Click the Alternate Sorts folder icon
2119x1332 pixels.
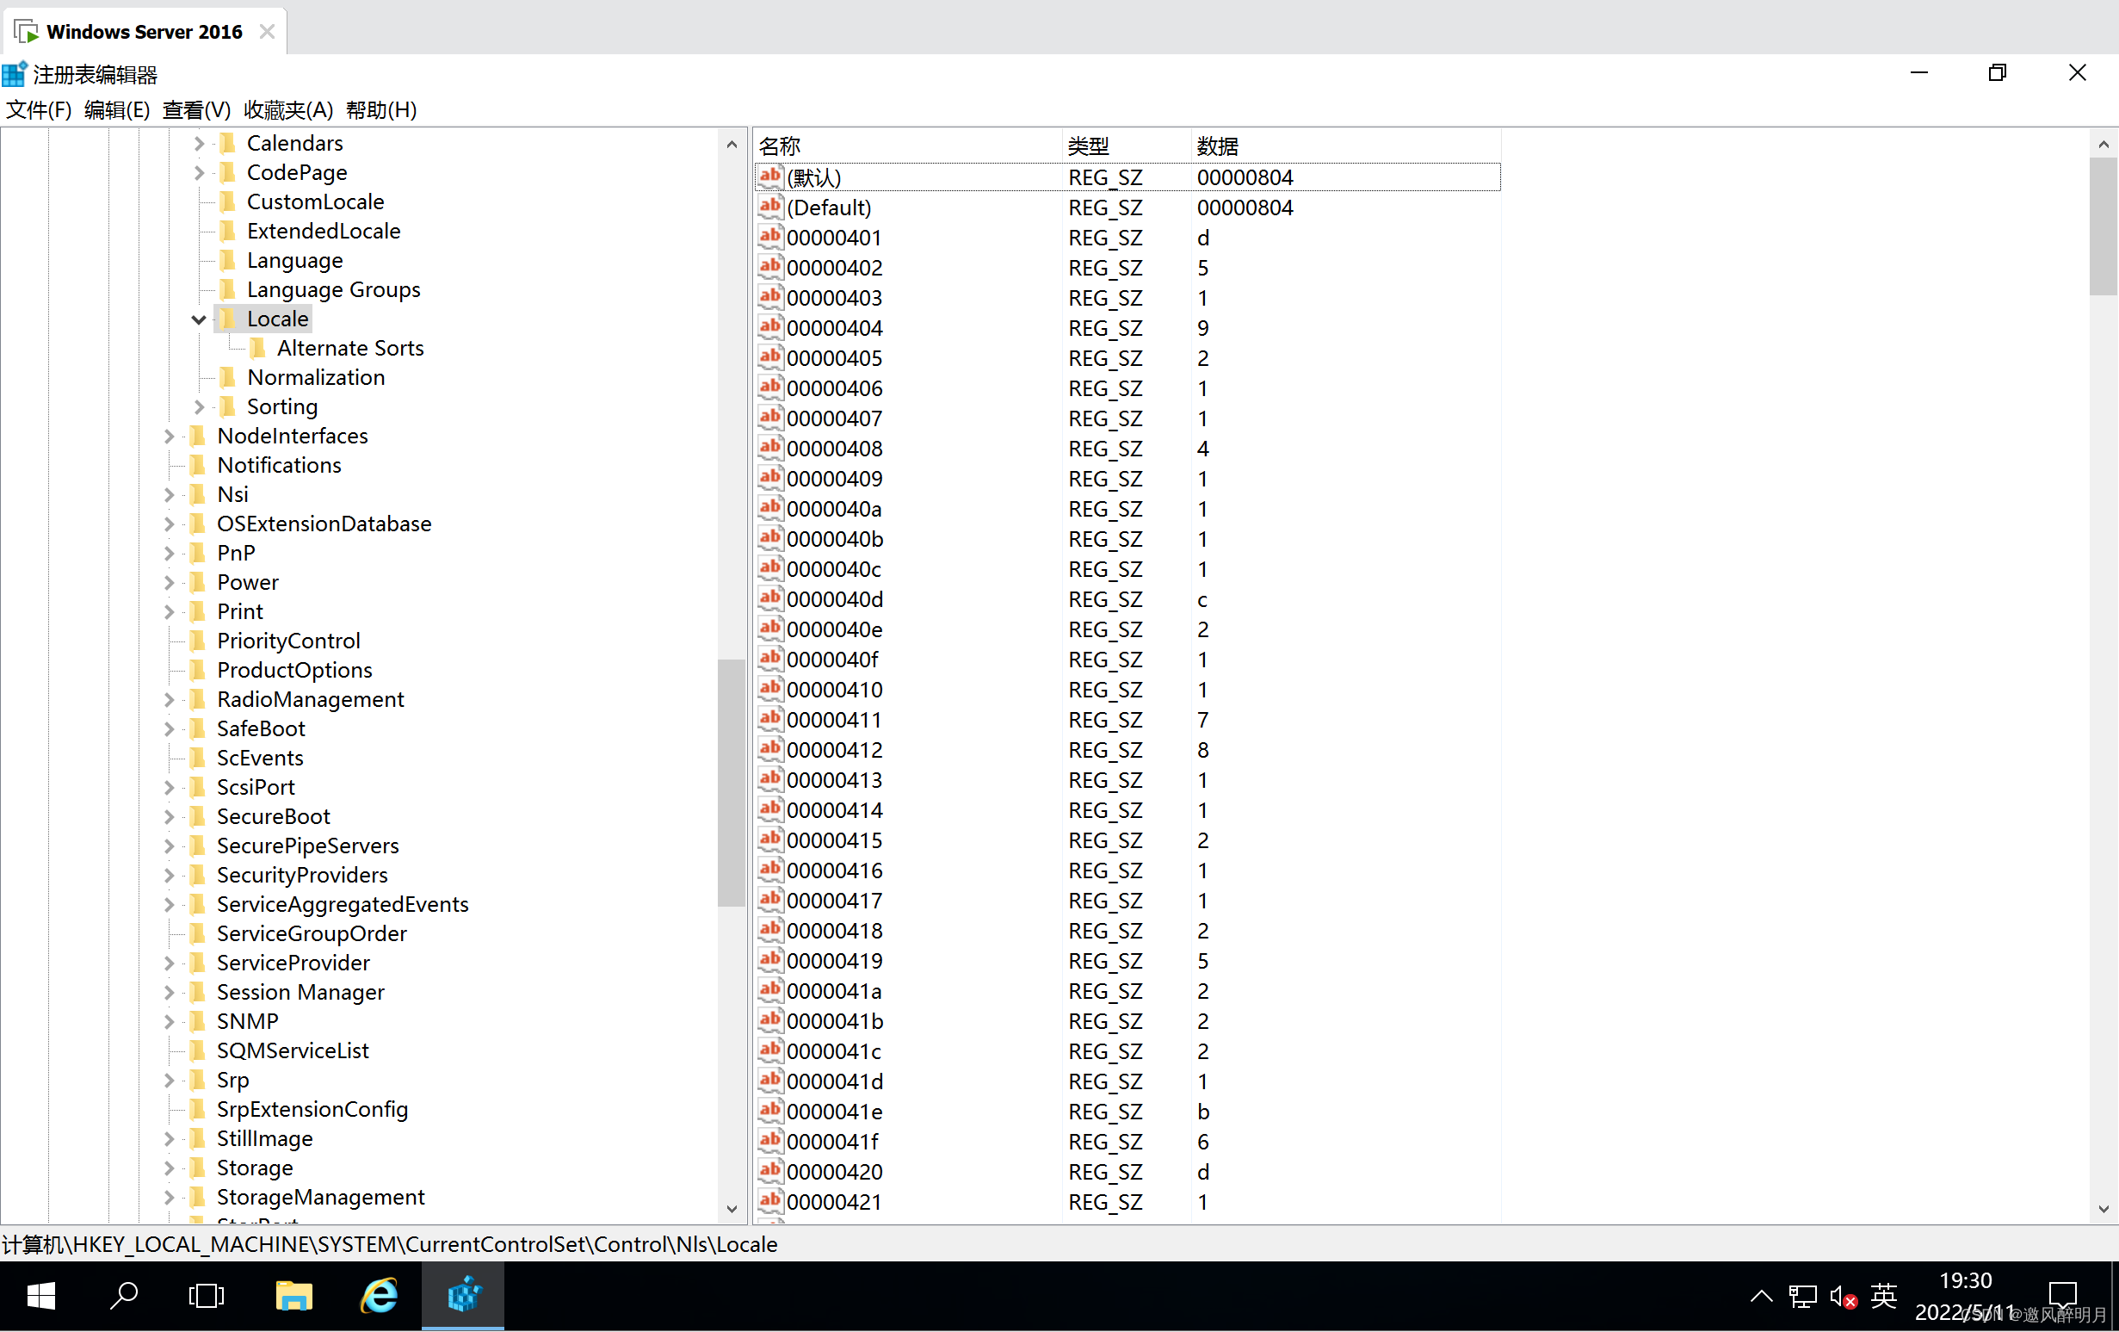coord(258,348)
